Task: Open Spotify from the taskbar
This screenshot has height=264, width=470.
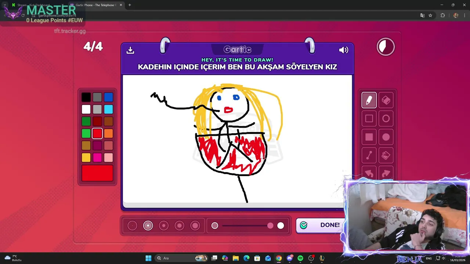Action: click(x=300, y=258)
